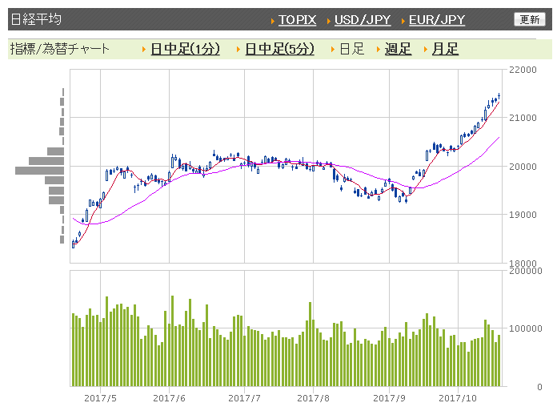Click the 22000 price axis label
Screen dimensions: 557x419
click(x=523, y=70)
